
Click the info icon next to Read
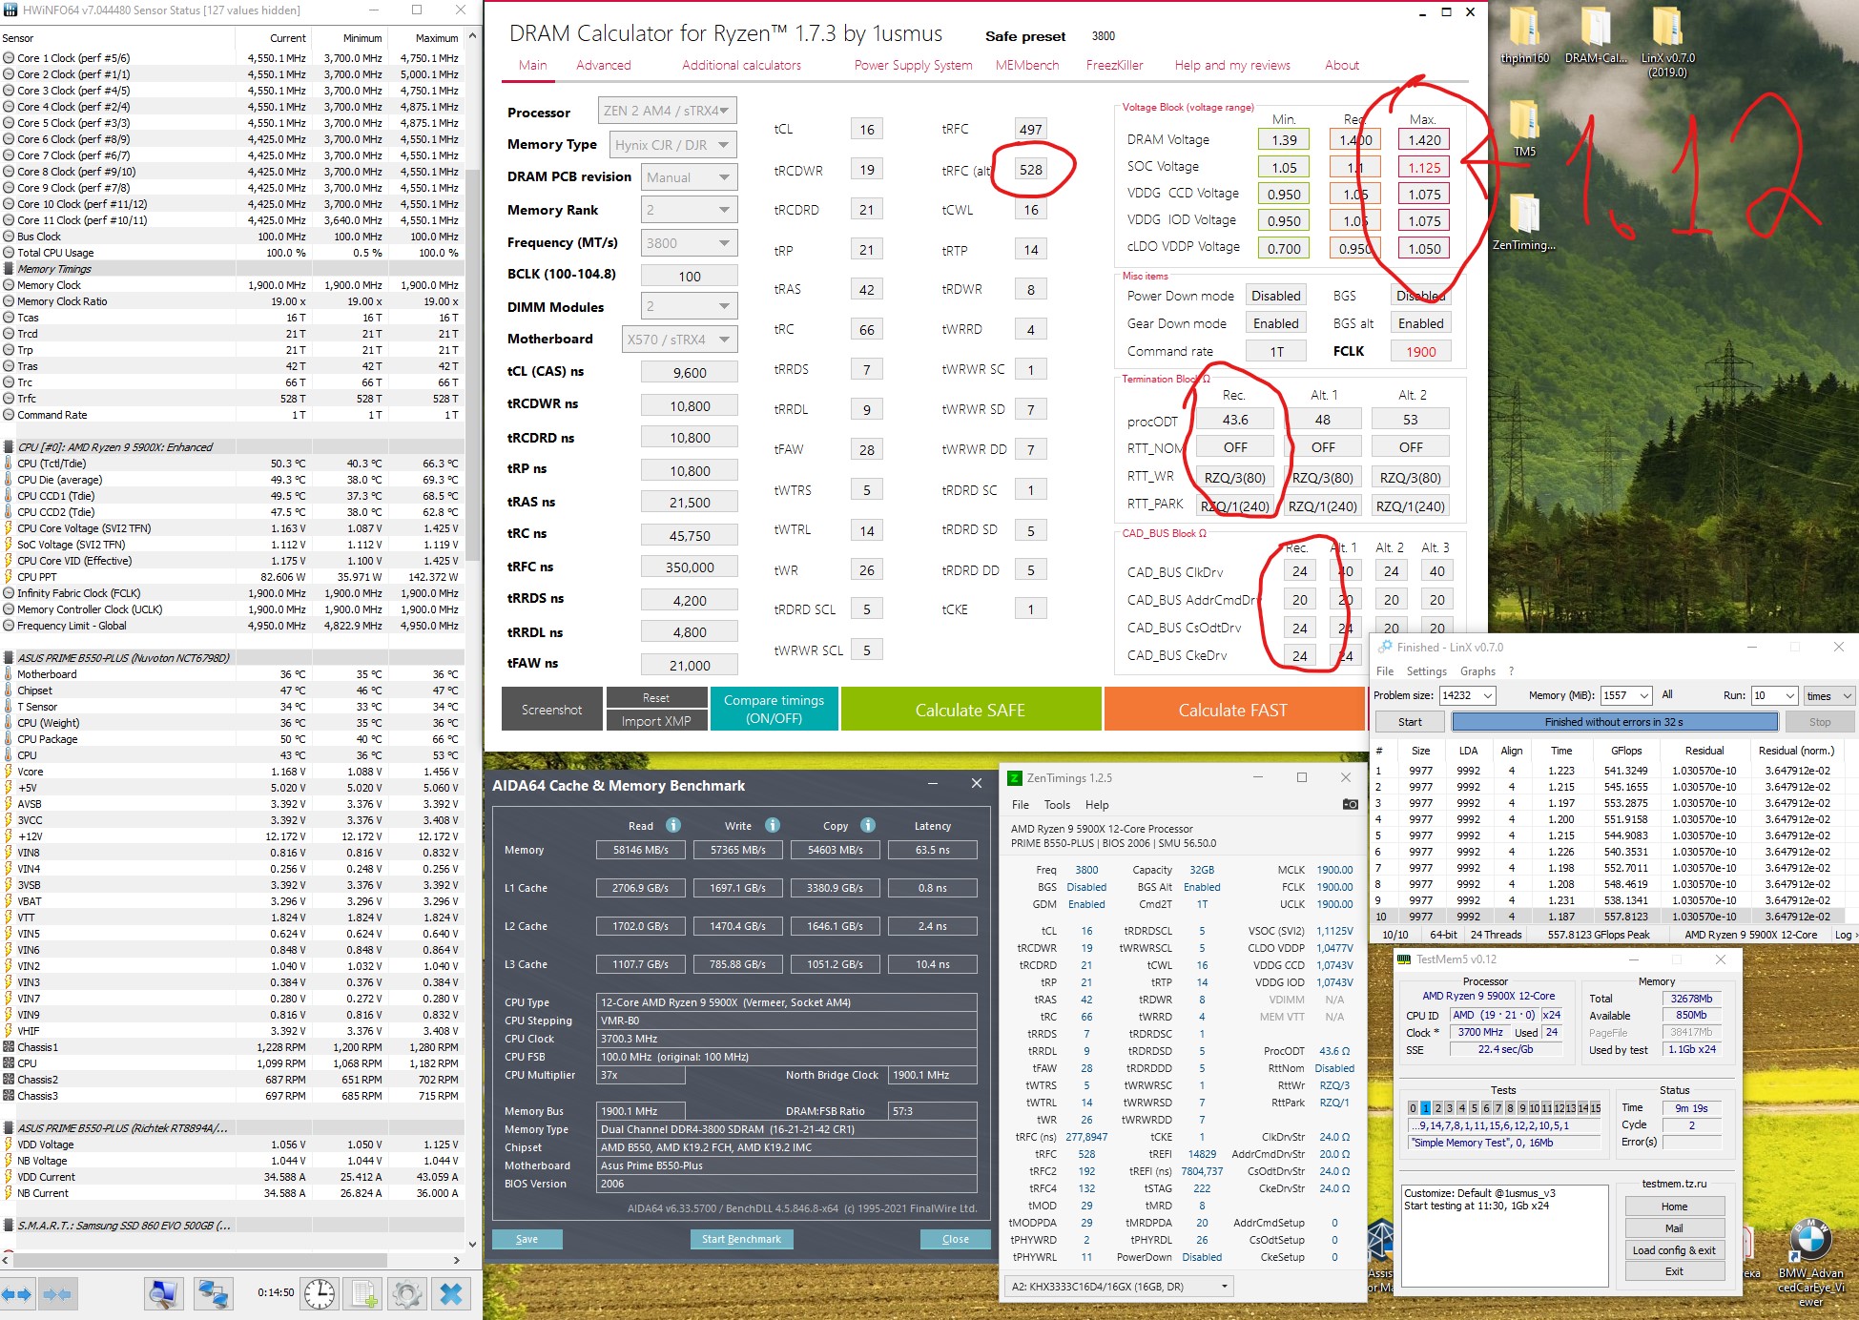point(672,825)
